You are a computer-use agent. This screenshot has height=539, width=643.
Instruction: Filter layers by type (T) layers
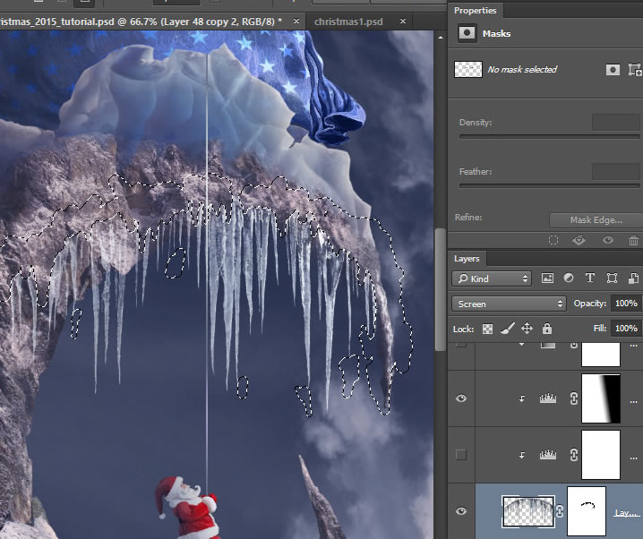click(590, 278)
